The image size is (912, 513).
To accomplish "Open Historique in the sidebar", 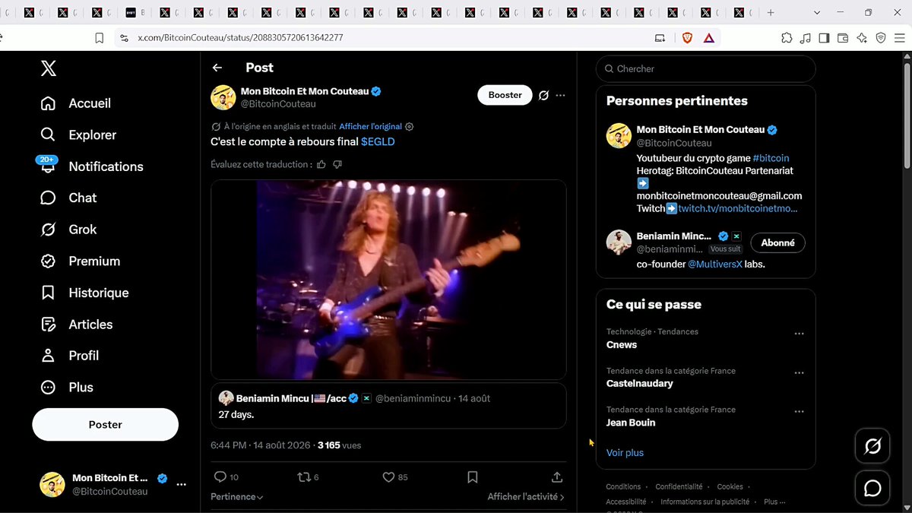I will point(84,293).
